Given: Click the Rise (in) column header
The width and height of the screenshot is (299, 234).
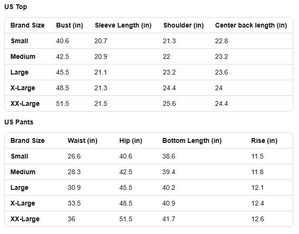Looking at the screenshot, I should [x=264, y=140].
